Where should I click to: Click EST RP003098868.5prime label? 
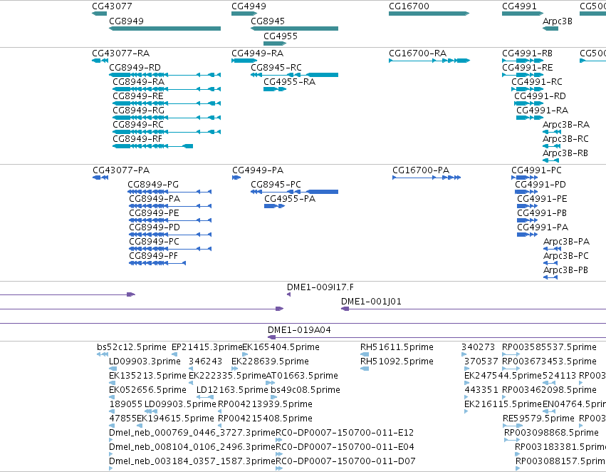click(x=551, y=433)
